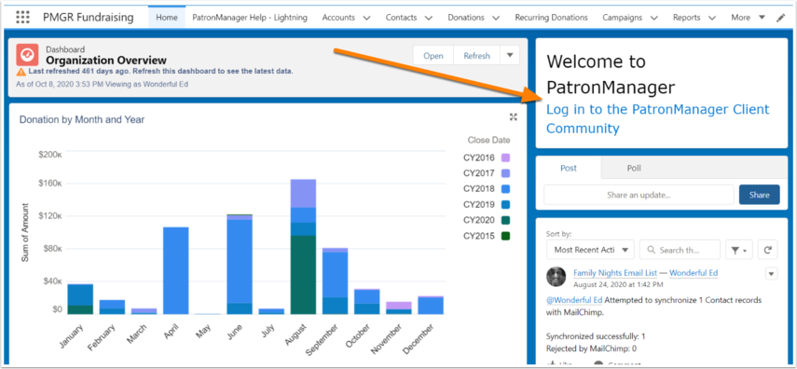
Task: Click the Share an update field
Action: coord(639,195)
